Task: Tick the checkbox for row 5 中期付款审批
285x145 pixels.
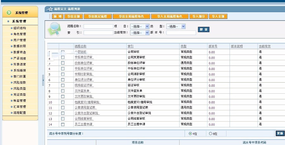Action: pyautogui.click(x=63, y=74)
